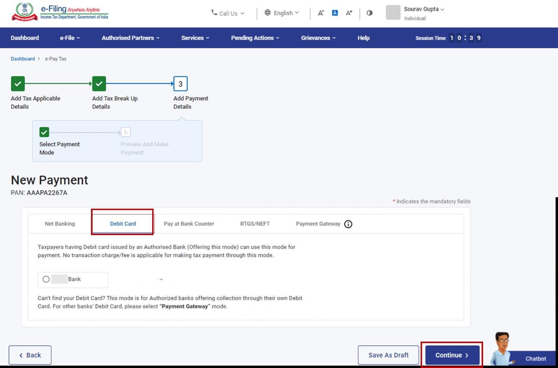Click the globe language icon

[x=268, y=12]
